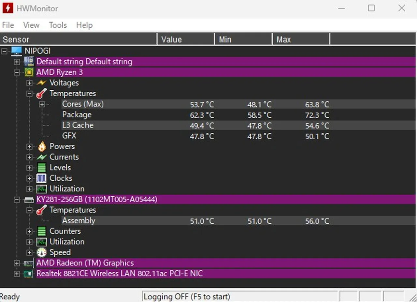Click the Sensor column header

pyautogui.click(x=79, y=39)
